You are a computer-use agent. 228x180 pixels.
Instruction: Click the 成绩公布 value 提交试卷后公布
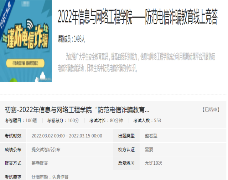tap(46, 150)
